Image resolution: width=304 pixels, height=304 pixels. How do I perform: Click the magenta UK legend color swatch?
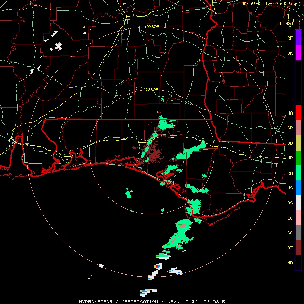point(298,53)
